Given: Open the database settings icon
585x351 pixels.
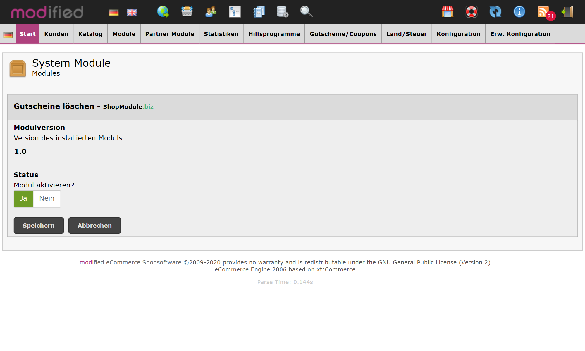Looking at the screenshot, I should (x=283, y=12).
